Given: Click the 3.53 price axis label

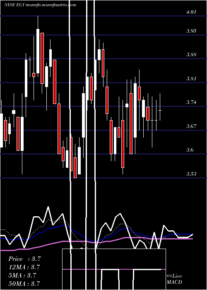Looking at the screenshot, I should click(x=191, y=174).
